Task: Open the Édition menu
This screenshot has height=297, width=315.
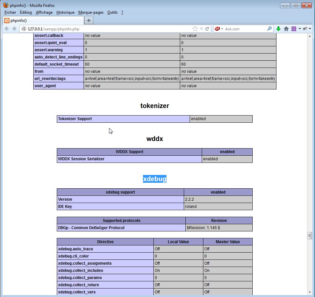Action: click(26, 12)
